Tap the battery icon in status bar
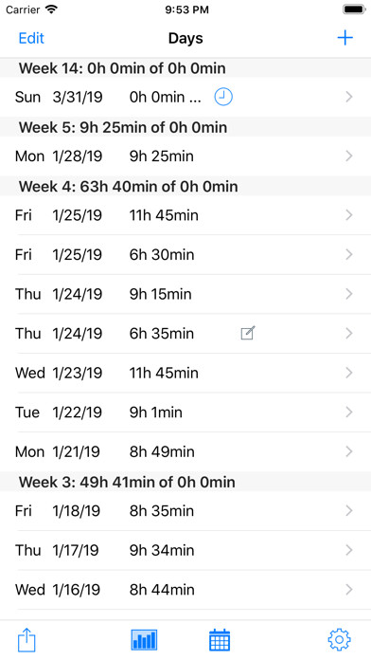The height and width of the screenshot is (660, 371). pos(354,9)
